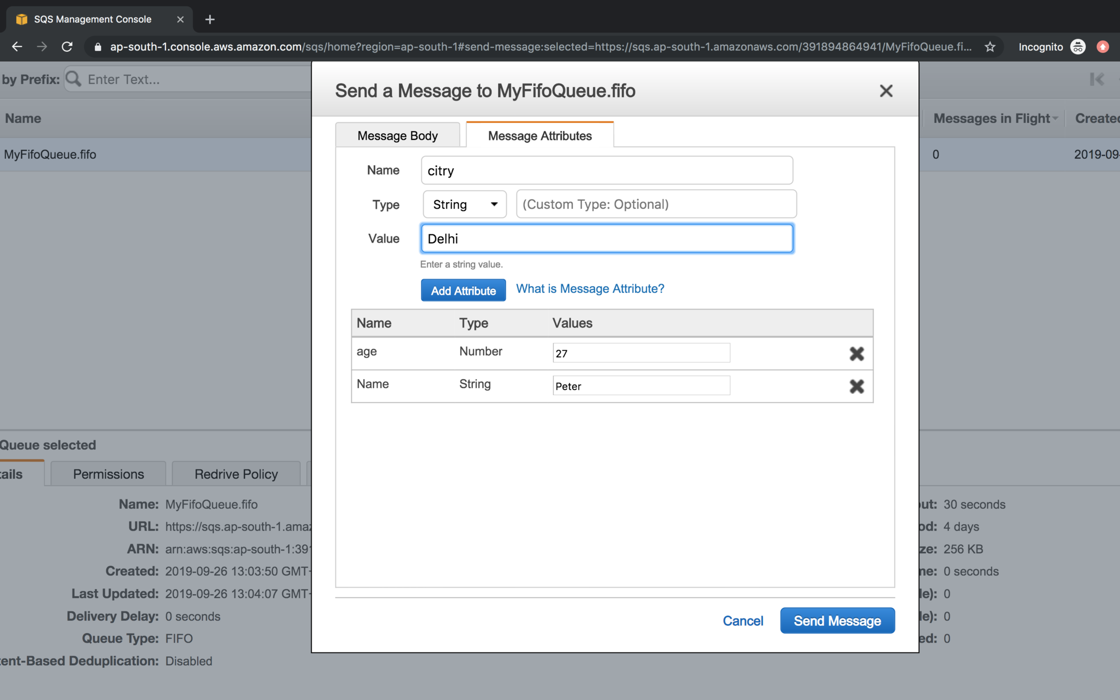Open What is Message Attribute link
This screenshot has width=1120, height=700.
[x=590, y=289]
